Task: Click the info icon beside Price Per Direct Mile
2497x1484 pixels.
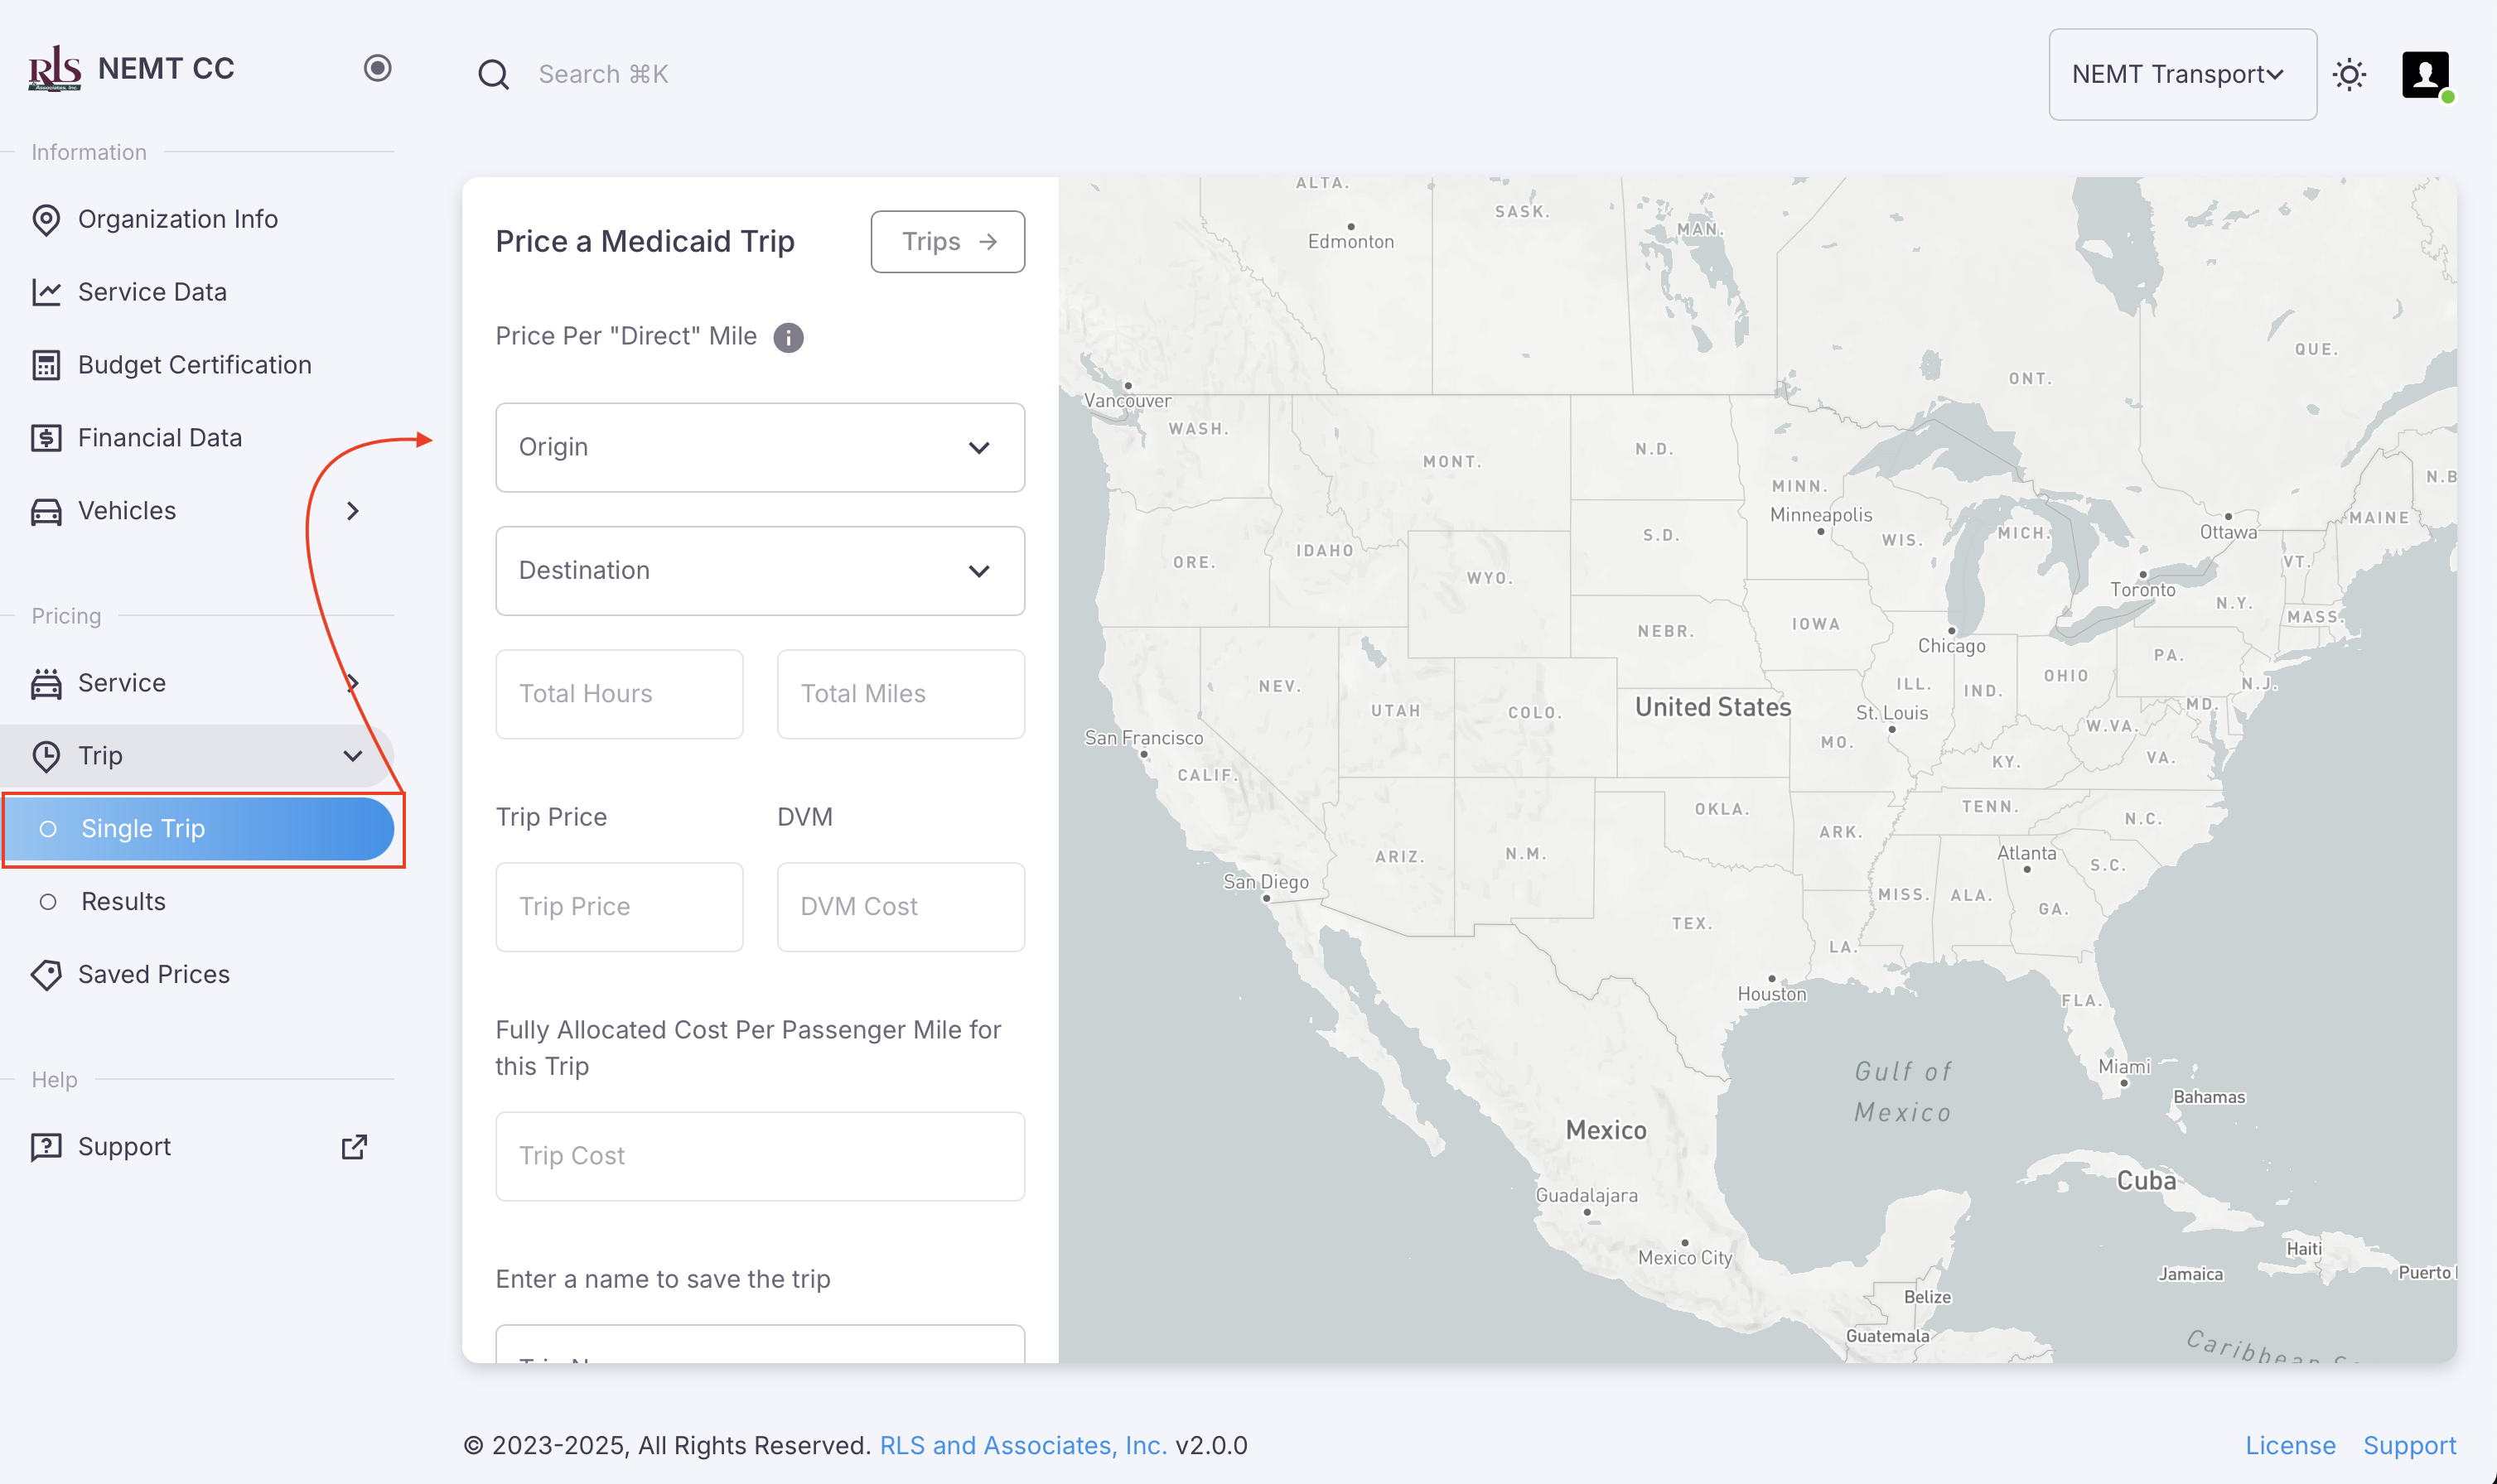Action: click(x=789, y=338)
